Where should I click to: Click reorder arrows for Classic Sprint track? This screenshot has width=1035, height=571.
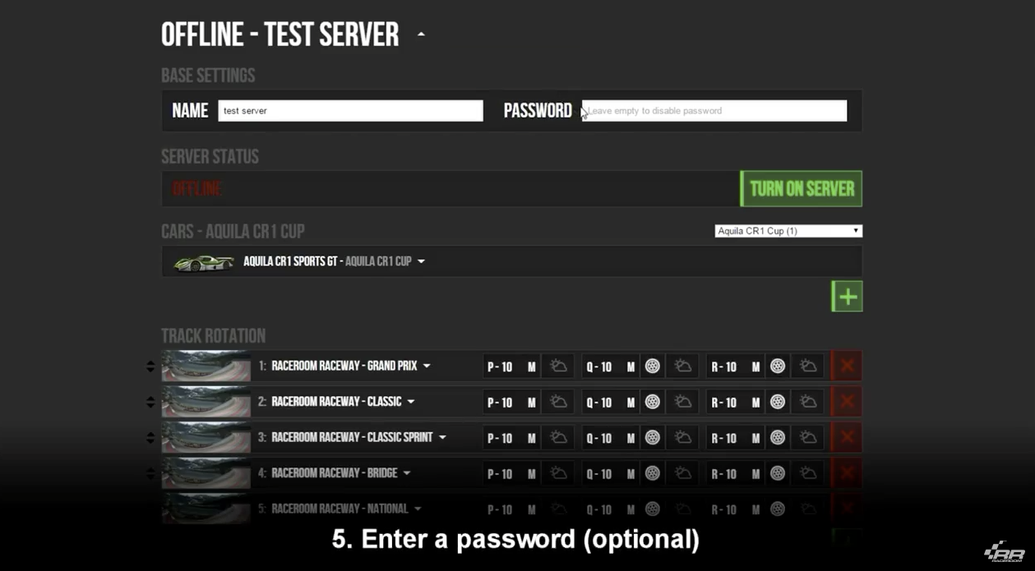(150, 438)
